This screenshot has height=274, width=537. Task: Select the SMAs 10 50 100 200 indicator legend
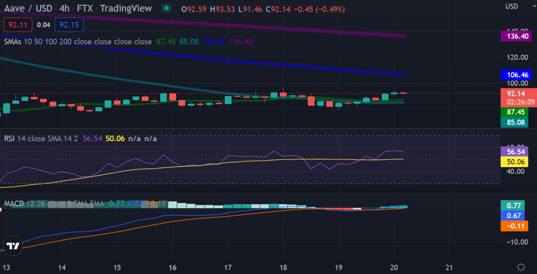click(78, 42)
